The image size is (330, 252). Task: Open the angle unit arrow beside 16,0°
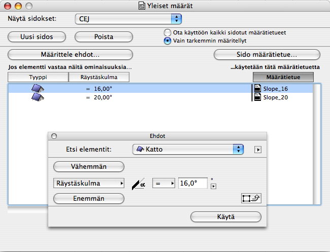tap(213, 186)
